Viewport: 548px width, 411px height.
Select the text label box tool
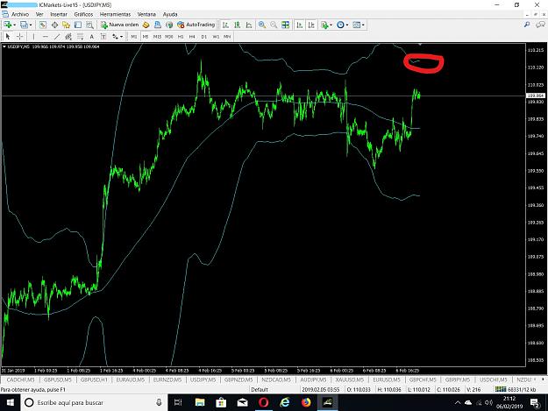103,36
